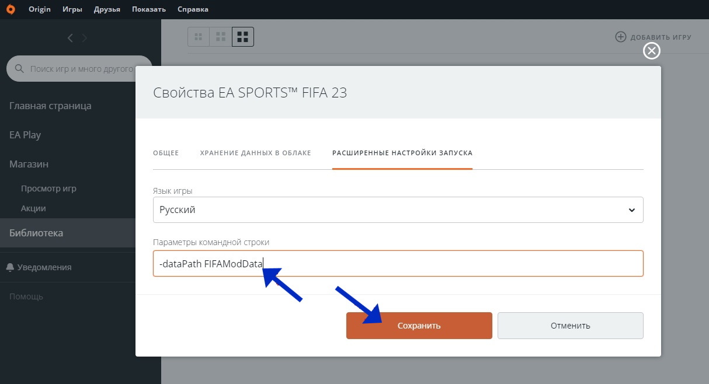709x384 pixels.
Task: Open the Друзья menu
Action: [x=107, y=9]
